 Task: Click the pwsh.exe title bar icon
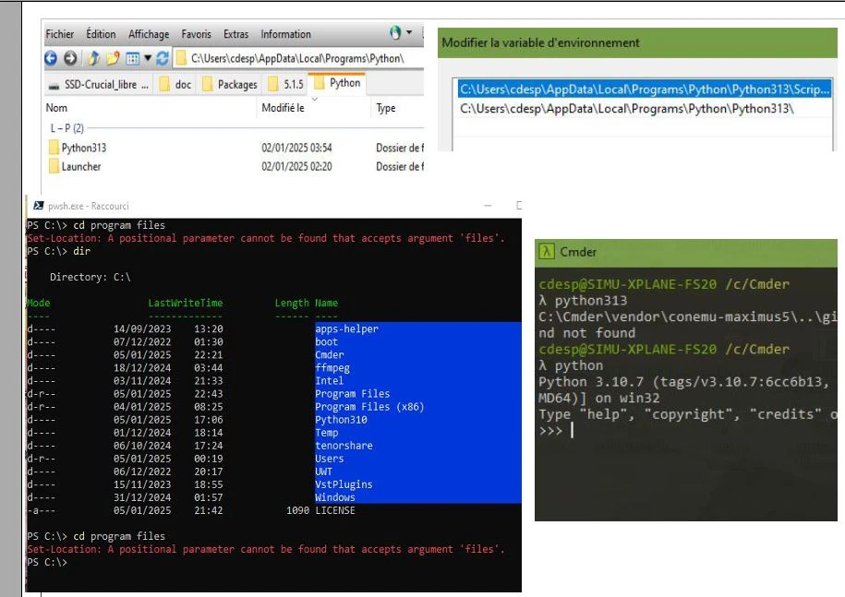click(38, 206)
